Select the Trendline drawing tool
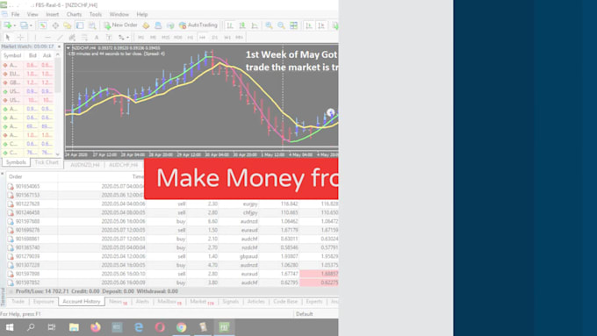The height and width of the screenshot is (336, 597). click(x=60, y=38)
